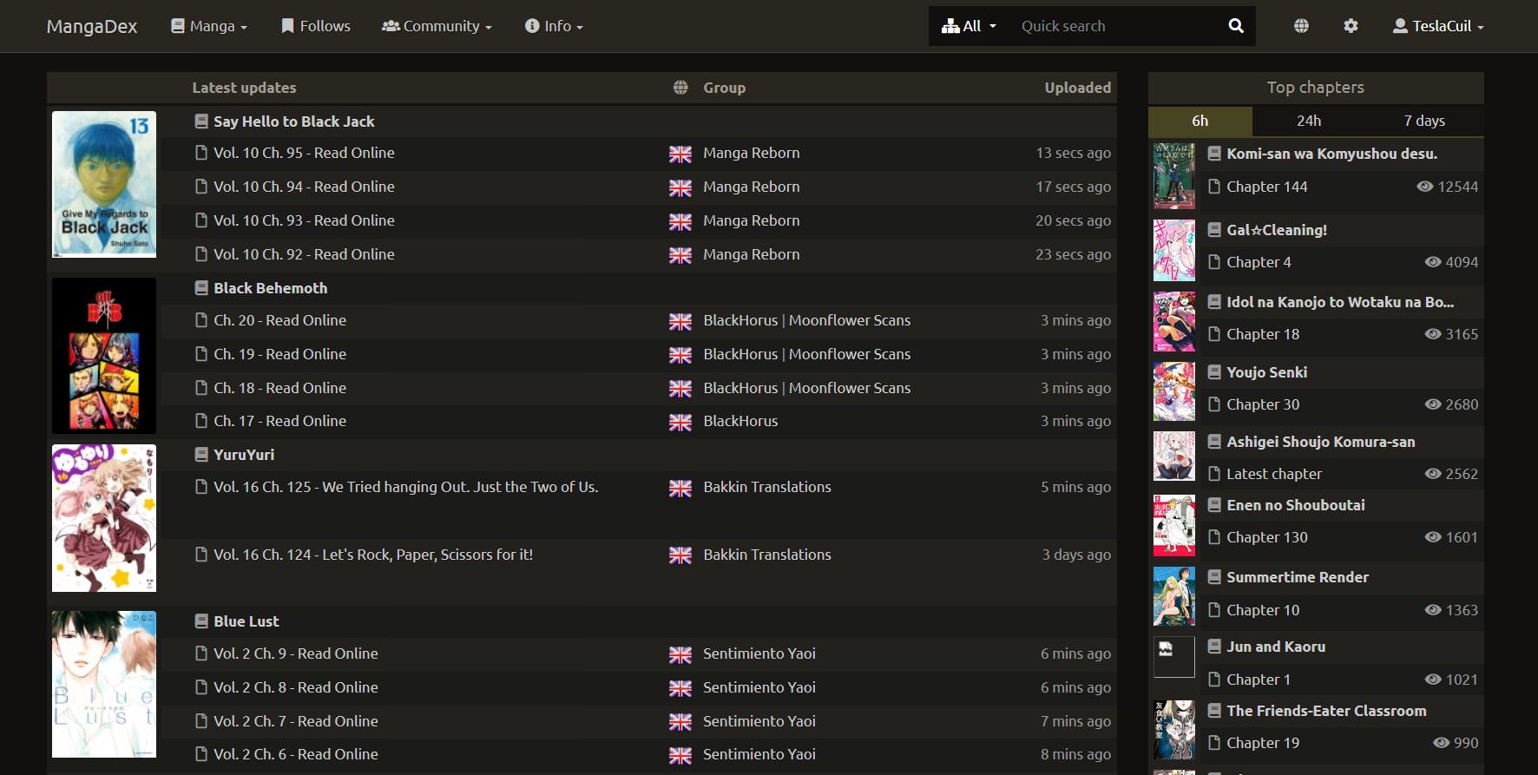Click the book icon next to YuruYuri
Screen dimensions: 1538x775
coord(201,455)
